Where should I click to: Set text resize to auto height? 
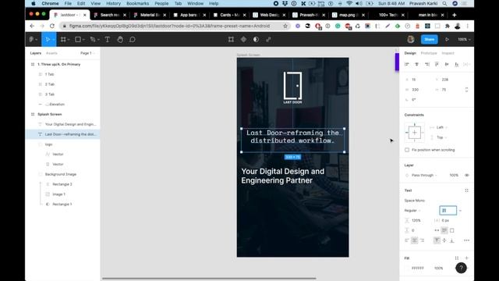click(x=444, y=230)
